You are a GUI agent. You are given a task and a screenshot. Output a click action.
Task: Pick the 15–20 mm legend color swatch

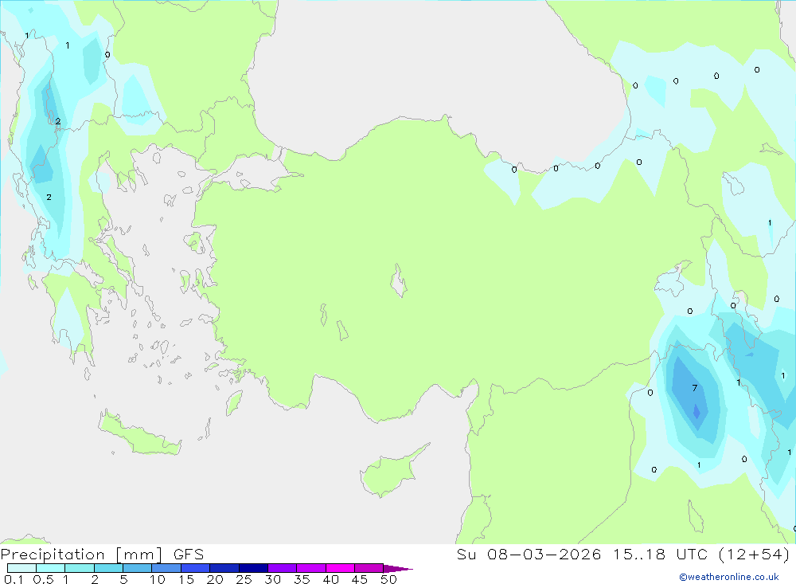[196, 568]
